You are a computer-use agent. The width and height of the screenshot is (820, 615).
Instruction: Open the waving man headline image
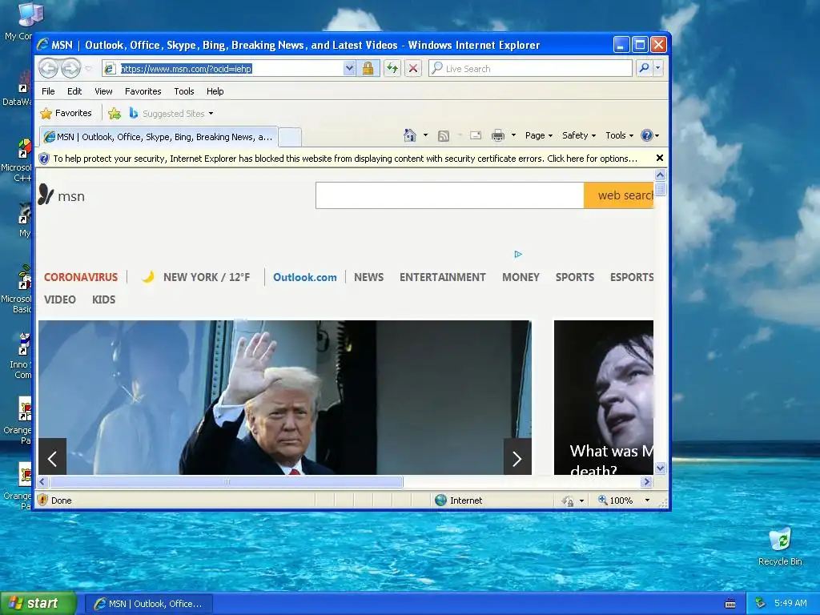pyautogui.click(x=285, y=397)
